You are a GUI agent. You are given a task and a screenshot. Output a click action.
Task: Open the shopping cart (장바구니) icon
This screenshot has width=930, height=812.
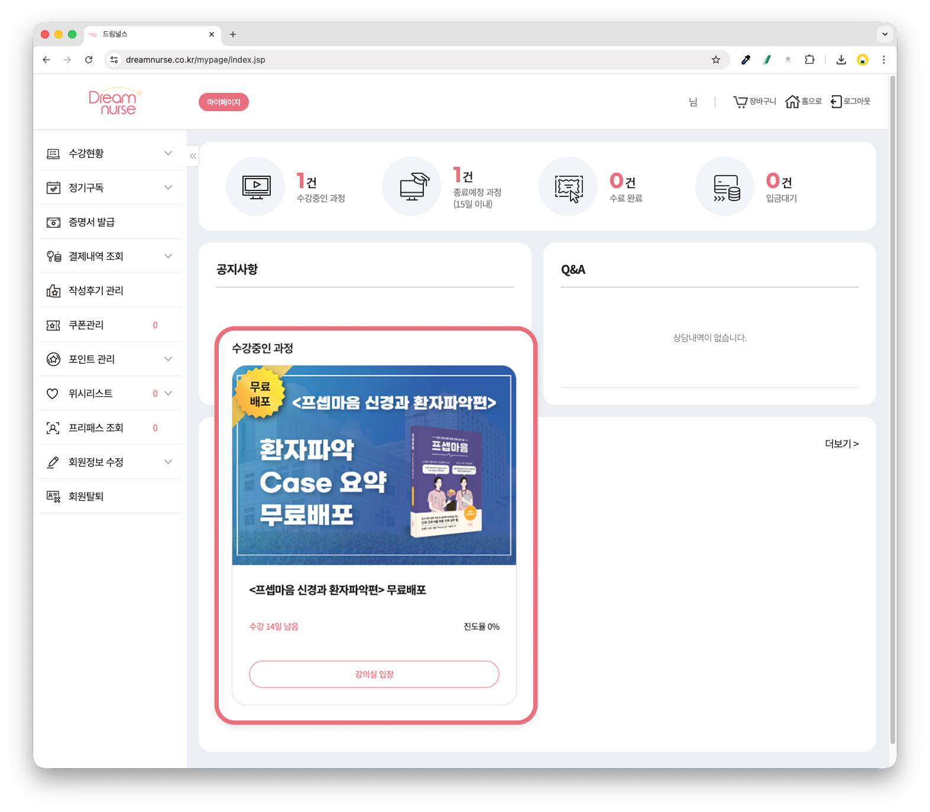coord(740,102)
